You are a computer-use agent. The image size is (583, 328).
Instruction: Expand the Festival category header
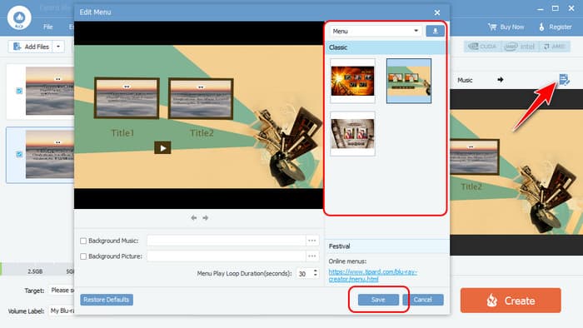[387, 246]
